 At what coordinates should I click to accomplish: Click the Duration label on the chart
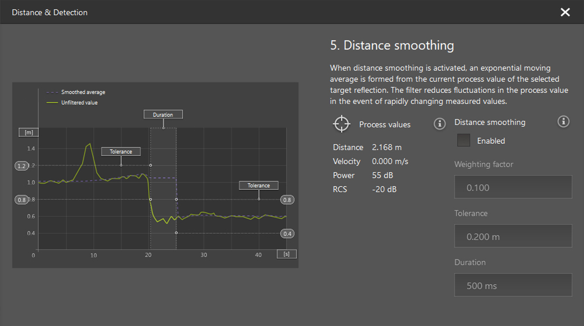163,115
